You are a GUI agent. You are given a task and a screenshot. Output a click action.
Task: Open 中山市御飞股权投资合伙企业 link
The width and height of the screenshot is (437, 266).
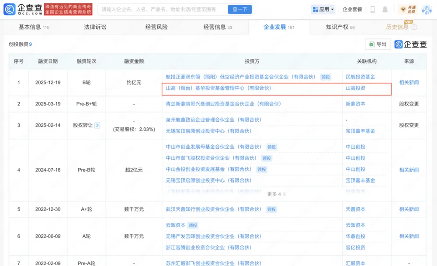pyautogui.click(x=211, y=158)
